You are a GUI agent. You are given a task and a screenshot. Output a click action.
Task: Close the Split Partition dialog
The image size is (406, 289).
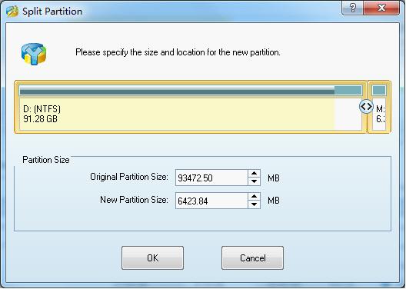pos(381,8)
